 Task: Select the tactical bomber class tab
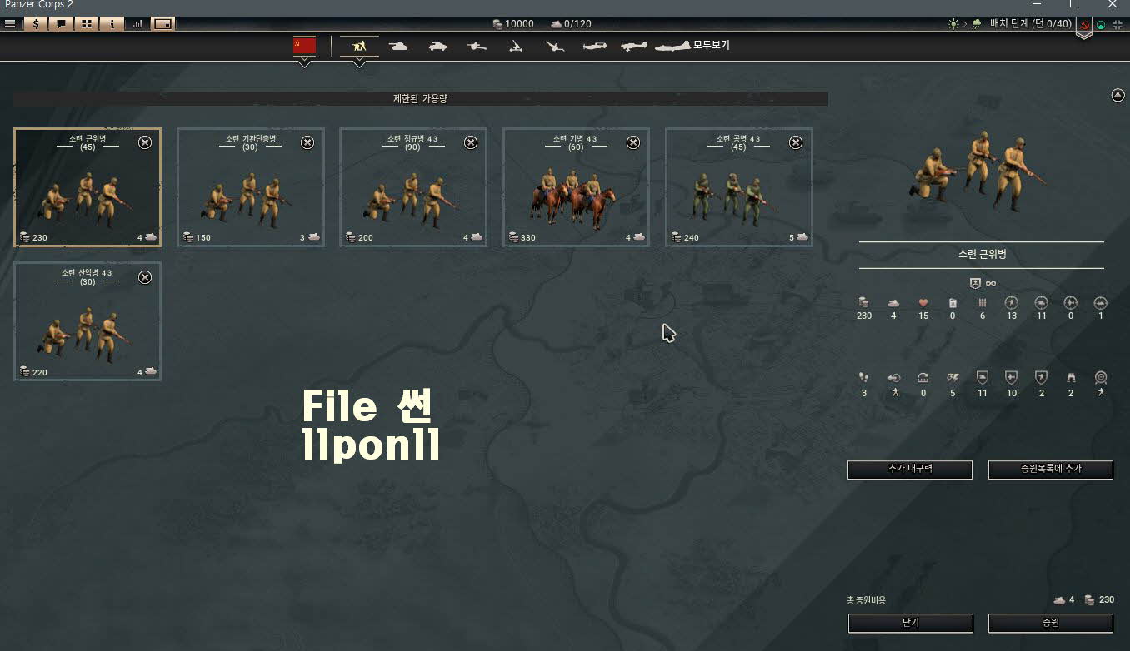[x=634, y=47]
